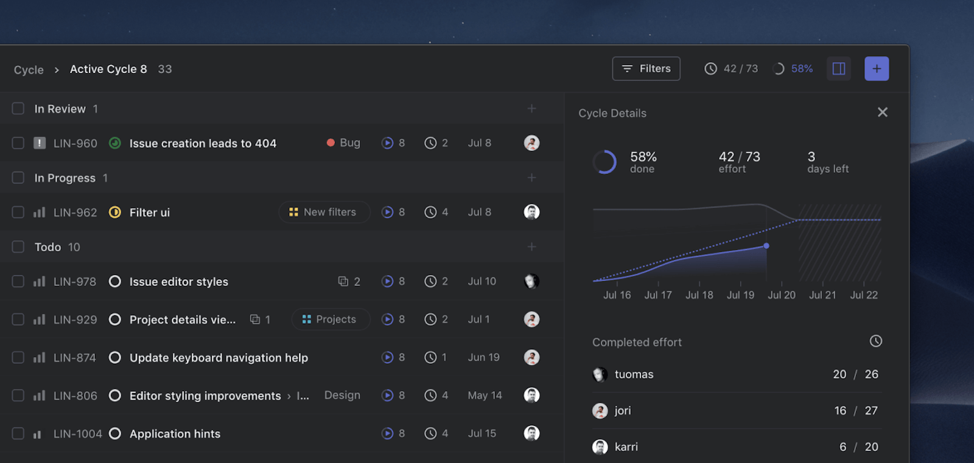Tick the checkbox for LIN-929
Image resolution: width=974 pixels, height=463 pixels.
(18, 319)
